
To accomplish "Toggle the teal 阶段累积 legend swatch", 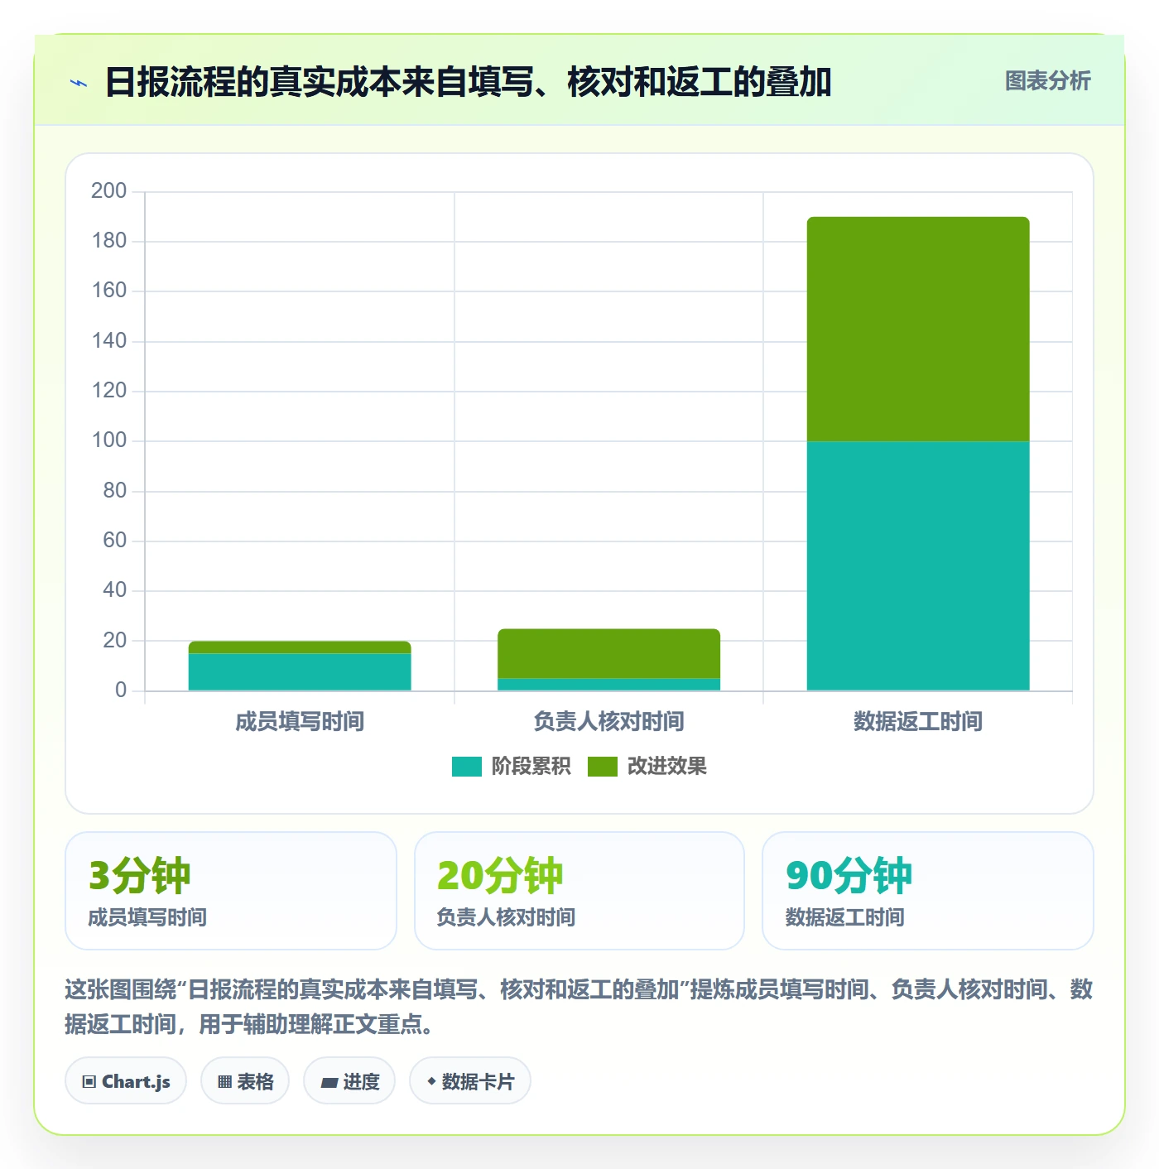I will coord(467,767).
